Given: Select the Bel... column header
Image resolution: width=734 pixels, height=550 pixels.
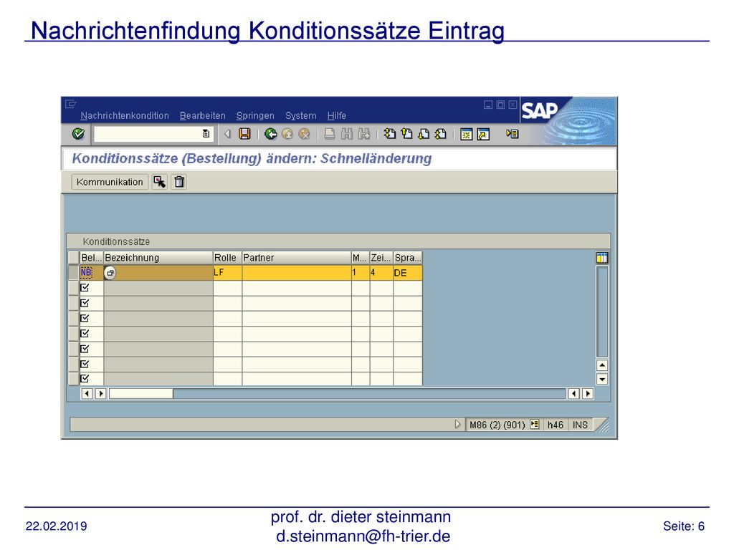Looking at the screenshot, I should click(x=91, y=258).
